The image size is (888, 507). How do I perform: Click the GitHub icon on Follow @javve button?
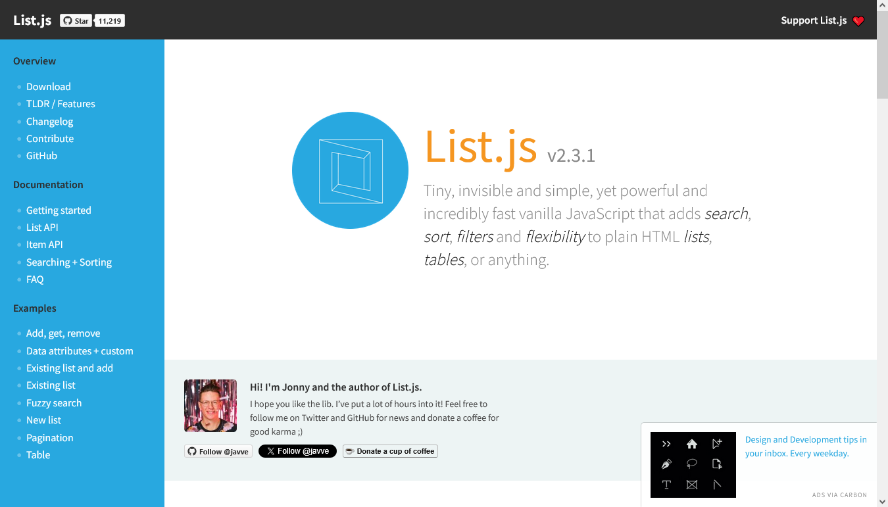pyautogui.click(x=191, y=451)
